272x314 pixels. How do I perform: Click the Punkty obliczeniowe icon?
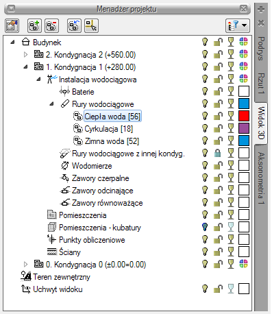pyautogui.click(x=51, y=239)
